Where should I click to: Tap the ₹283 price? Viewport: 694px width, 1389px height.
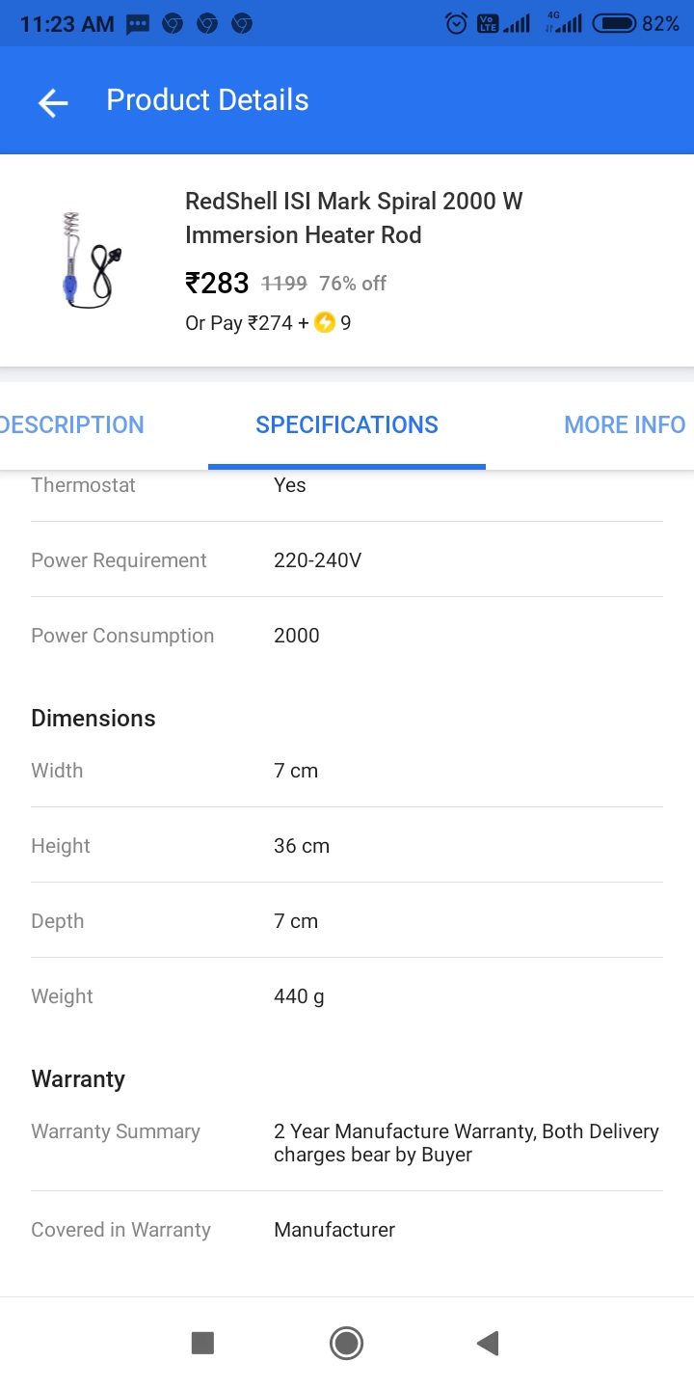click(x=217, y=283)
